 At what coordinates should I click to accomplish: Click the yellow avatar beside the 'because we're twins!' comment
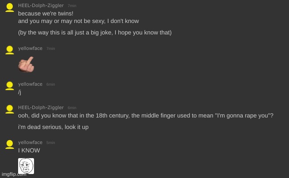pos(10,8)
